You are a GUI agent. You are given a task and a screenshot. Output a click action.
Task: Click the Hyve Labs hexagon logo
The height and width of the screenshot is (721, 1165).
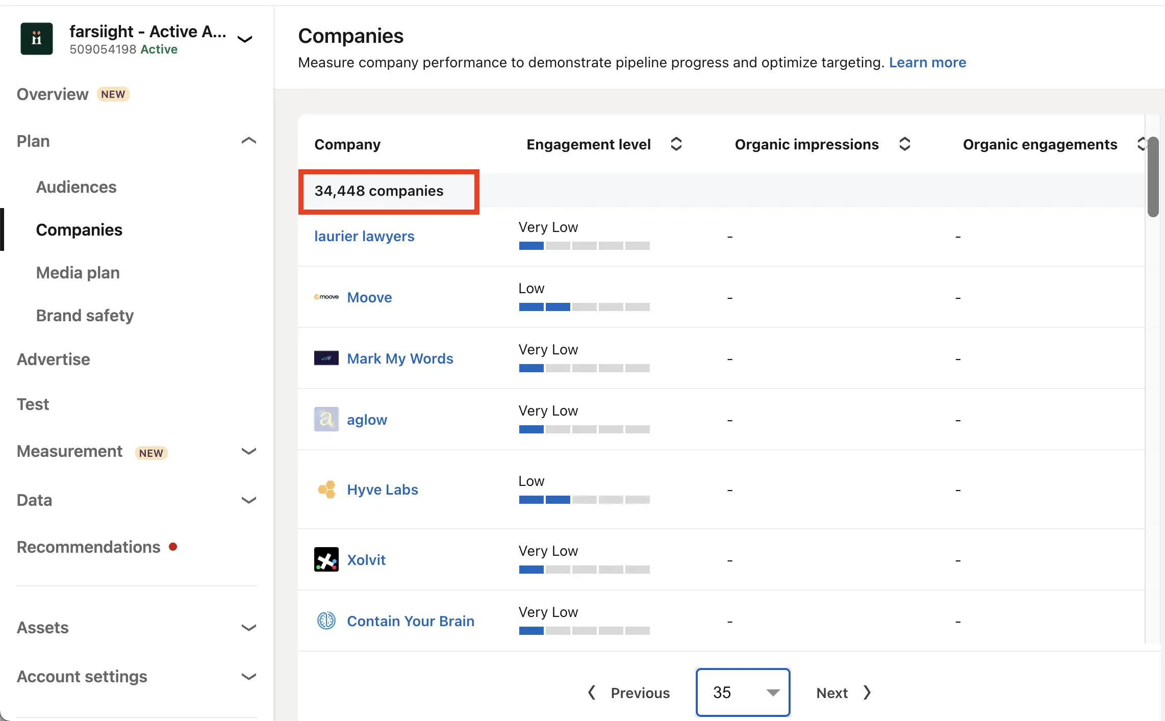[326, 489]
